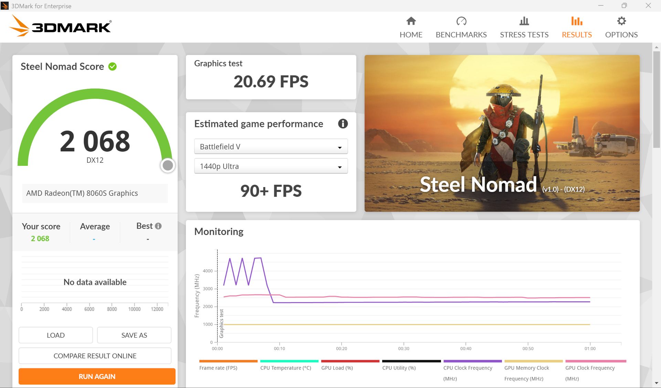The height and width of the screenshot is (388, 661).
Task: Open the 1440p Ultra resolution dropdown
Action: 271,166
